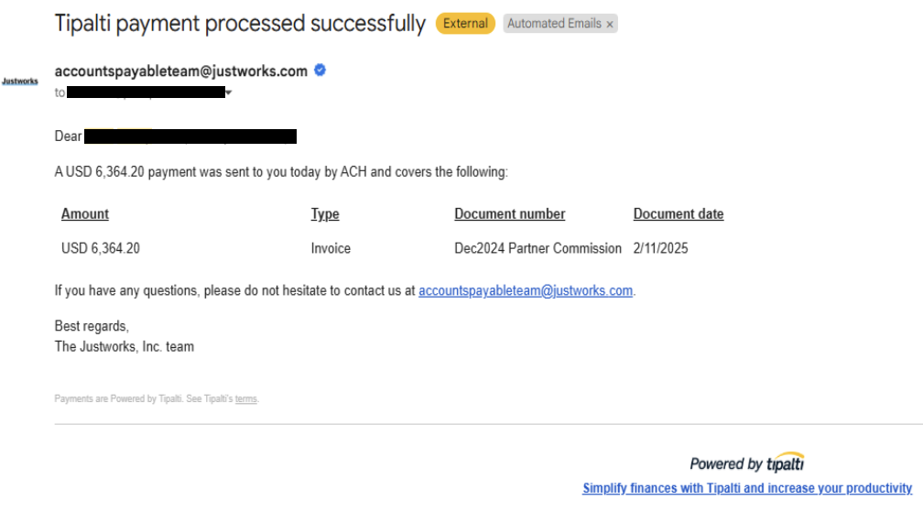Image resolution: width=923 pixels, height=522 pixels.
Task: Click the accountspayableteam@justworks.com email link in body
Action: click(525, 290)
